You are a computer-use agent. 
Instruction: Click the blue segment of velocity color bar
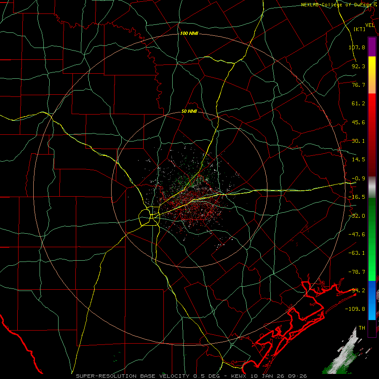372,300
